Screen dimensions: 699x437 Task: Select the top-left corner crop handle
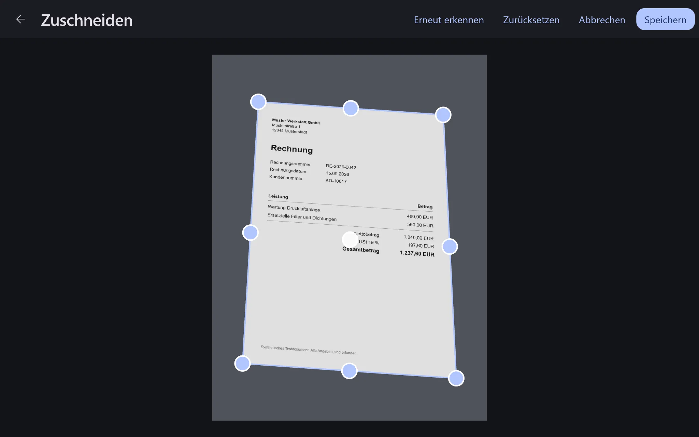click(258, 102)
